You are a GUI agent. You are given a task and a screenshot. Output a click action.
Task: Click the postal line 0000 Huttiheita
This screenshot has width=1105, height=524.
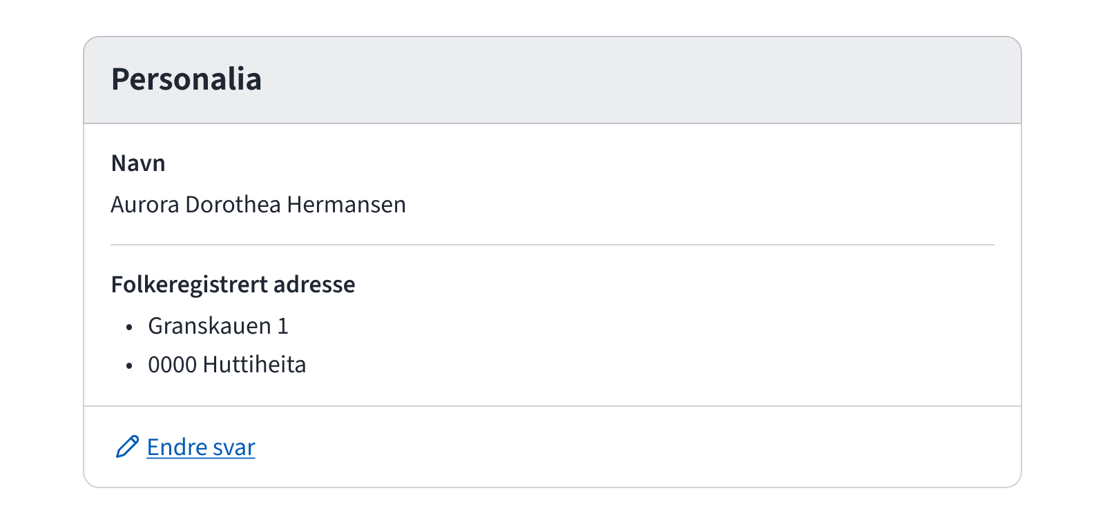[x=228, y=364]
